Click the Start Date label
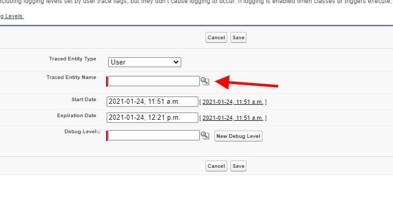 click(84, 100)
